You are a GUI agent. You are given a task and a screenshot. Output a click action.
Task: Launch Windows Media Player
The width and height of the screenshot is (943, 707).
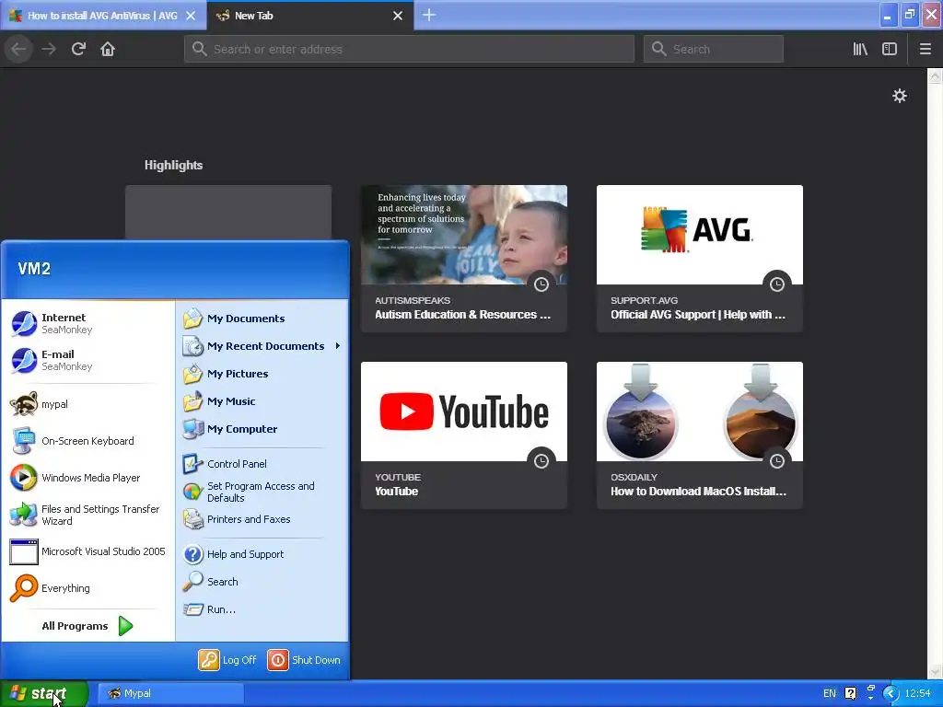[87, 478]
